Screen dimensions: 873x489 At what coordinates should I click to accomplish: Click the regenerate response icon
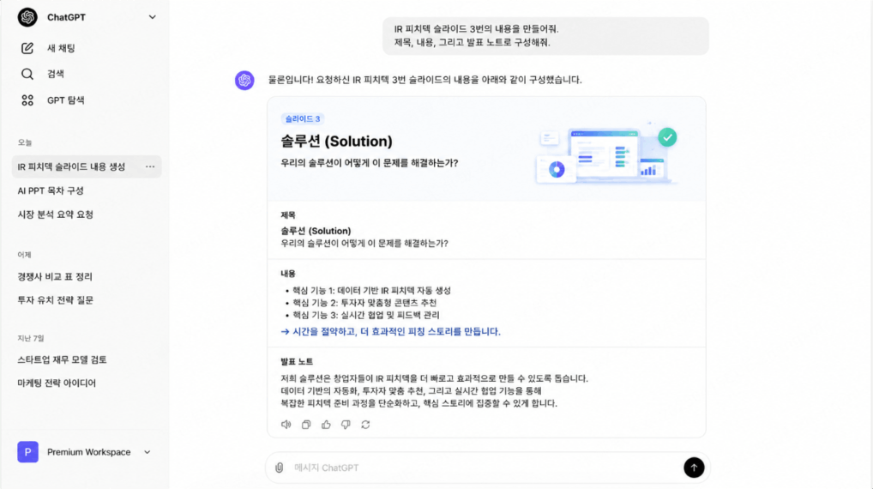(x=365, y=425)
